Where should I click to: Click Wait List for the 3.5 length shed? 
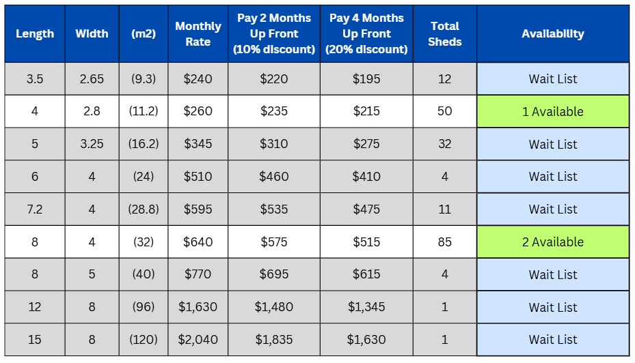pyautogui.click(x=553, y=79)
